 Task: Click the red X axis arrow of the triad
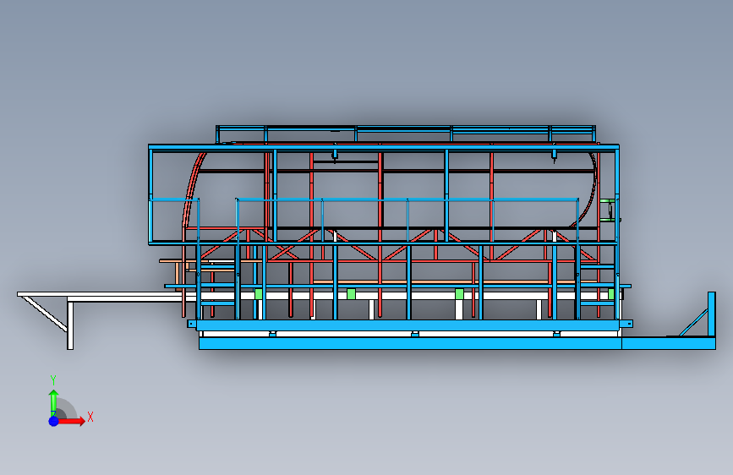(72, 421)
